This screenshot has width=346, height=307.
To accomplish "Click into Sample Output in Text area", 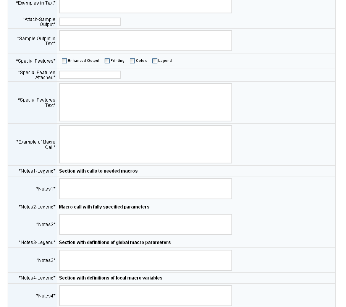I will (146, 40).
